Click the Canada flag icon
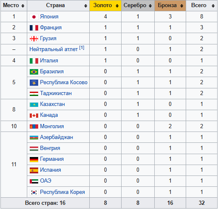 pos(34,116)
